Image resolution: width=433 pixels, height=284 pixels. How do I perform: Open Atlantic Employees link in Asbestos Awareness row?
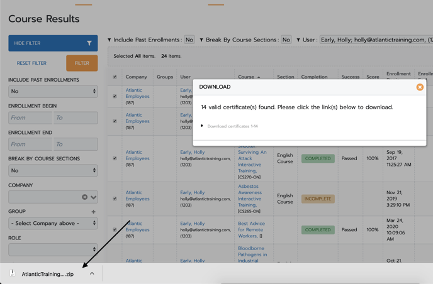click(x=137, y=195)
